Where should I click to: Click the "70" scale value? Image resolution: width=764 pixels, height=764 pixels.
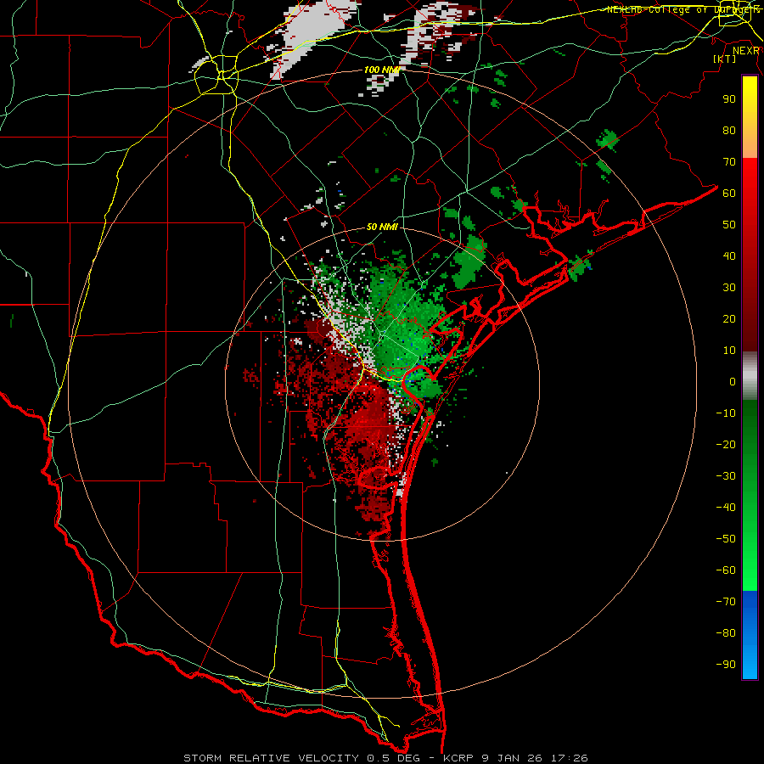pyautogui.click(x=729, y=162)
